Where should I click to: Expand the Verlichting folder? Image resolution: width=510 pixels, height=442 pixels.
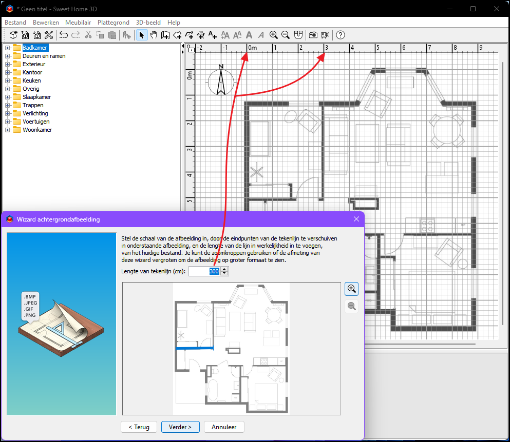8,113
